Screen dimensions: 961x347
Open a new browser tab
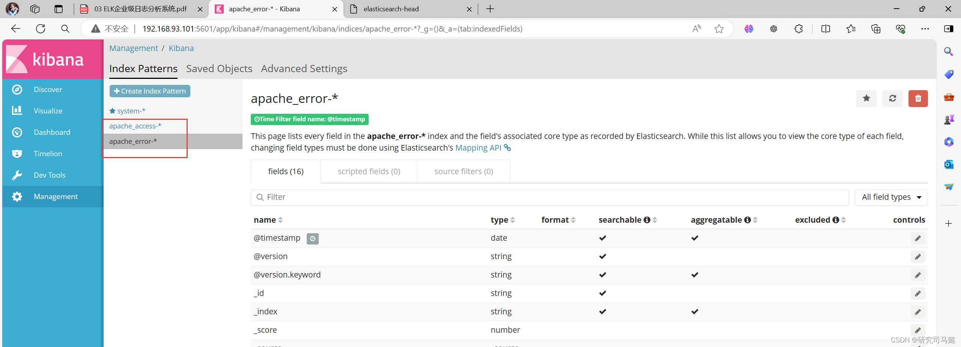point(490,9)
